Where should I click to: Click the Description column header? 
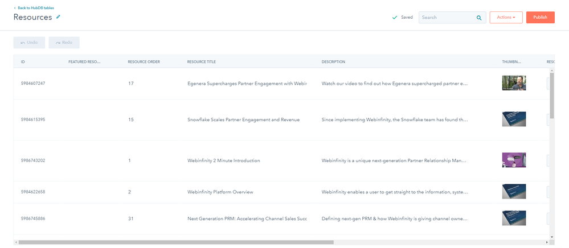pyautogui.click(x=333, y=61)
